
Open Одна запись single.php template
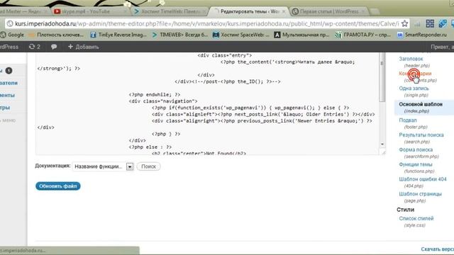pyautogui.click(x=414, y=88)
